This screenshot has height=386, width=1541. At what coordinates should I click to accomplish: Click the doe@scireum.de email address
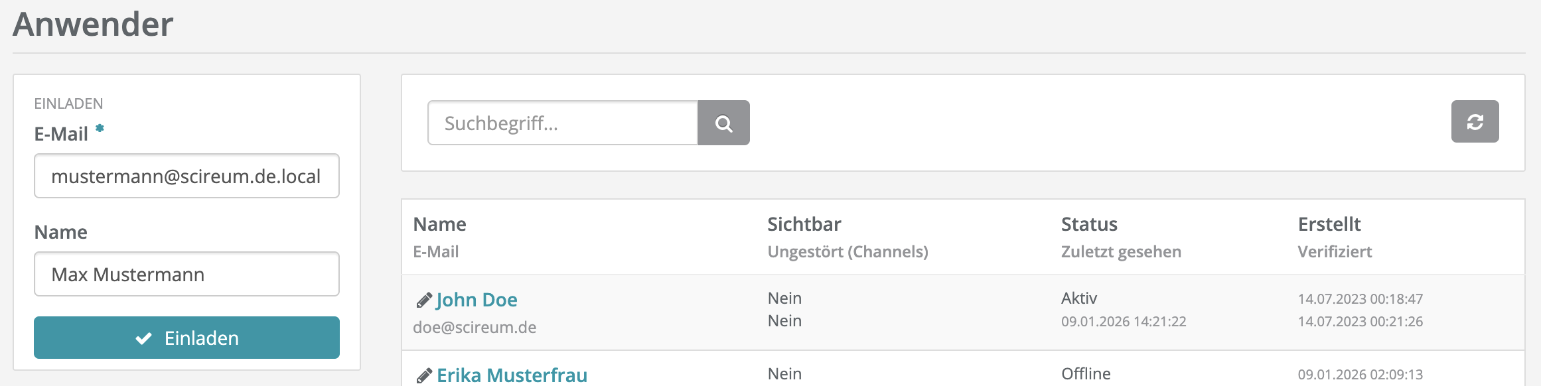[x=475, y=328]
